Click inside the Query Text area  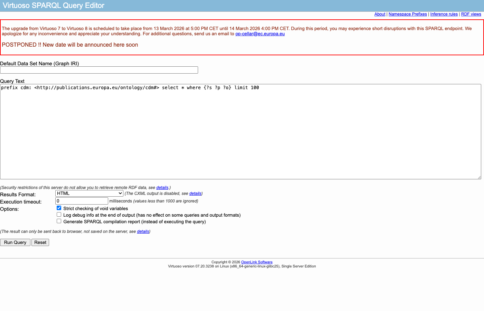click(x=241, y=132)
